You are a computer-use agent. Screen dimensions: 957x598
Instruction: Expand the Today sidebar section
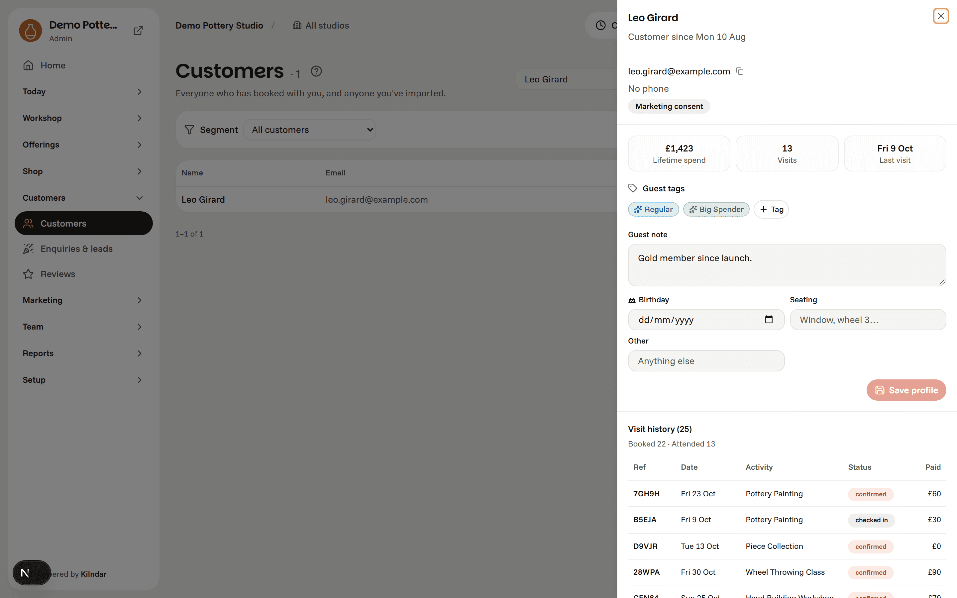83,92
